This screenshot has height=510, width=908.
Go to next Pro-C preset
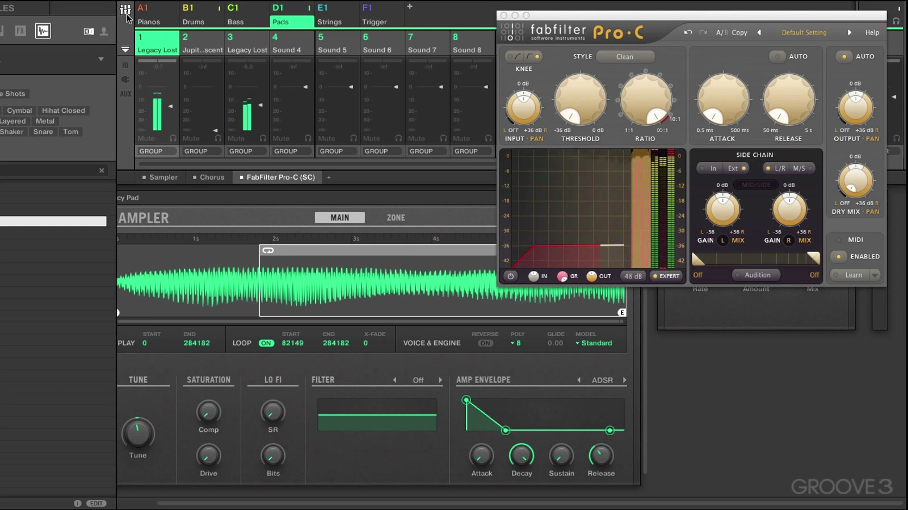click(850, 32)
